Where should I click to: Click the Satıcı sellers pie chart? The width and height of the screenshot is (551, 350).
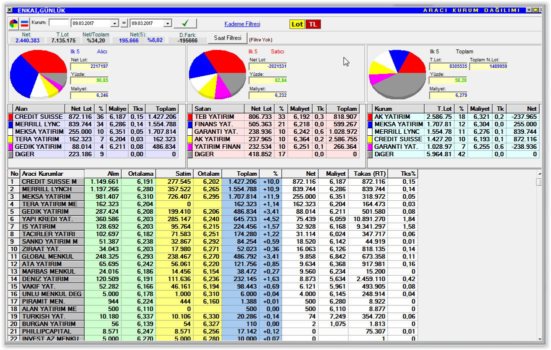[x=217, y=74]
